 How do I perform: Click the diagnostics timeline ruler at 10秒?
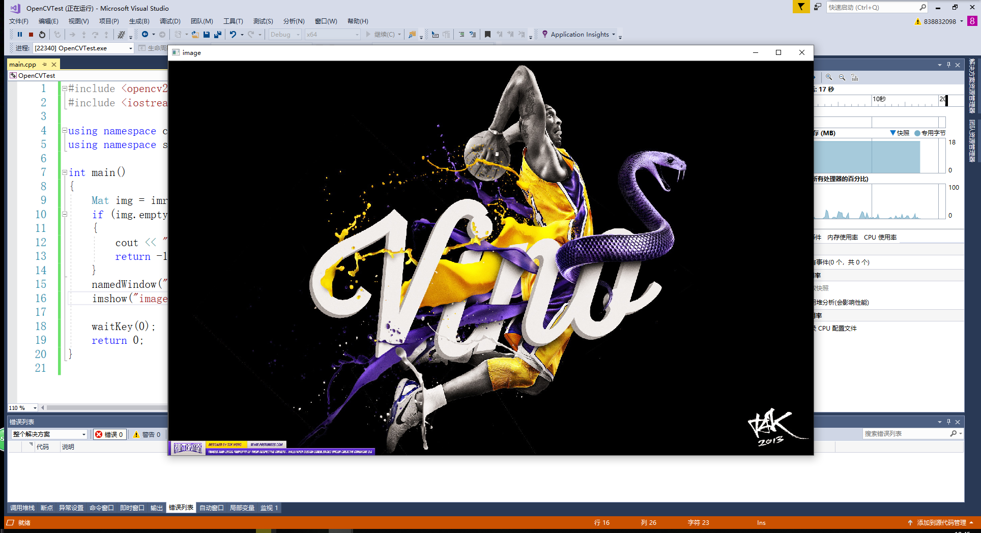(879, 100)
